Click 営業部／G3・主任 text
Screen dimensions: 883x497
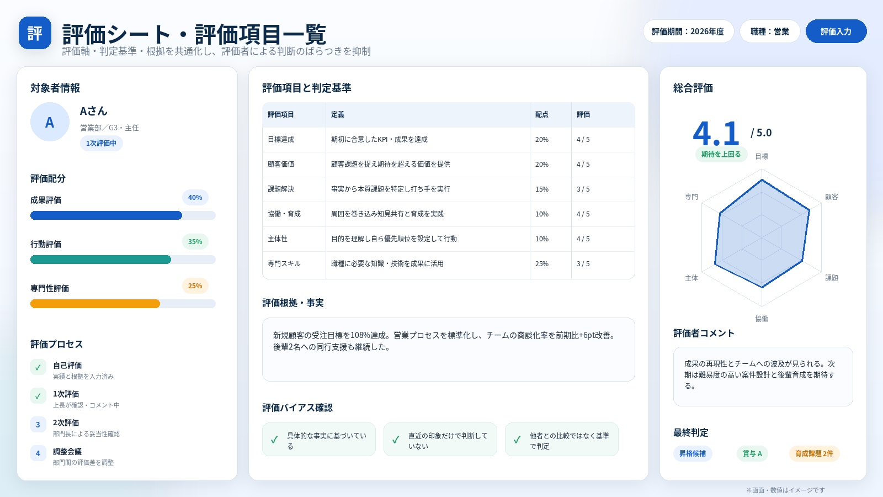pos(109,128)
